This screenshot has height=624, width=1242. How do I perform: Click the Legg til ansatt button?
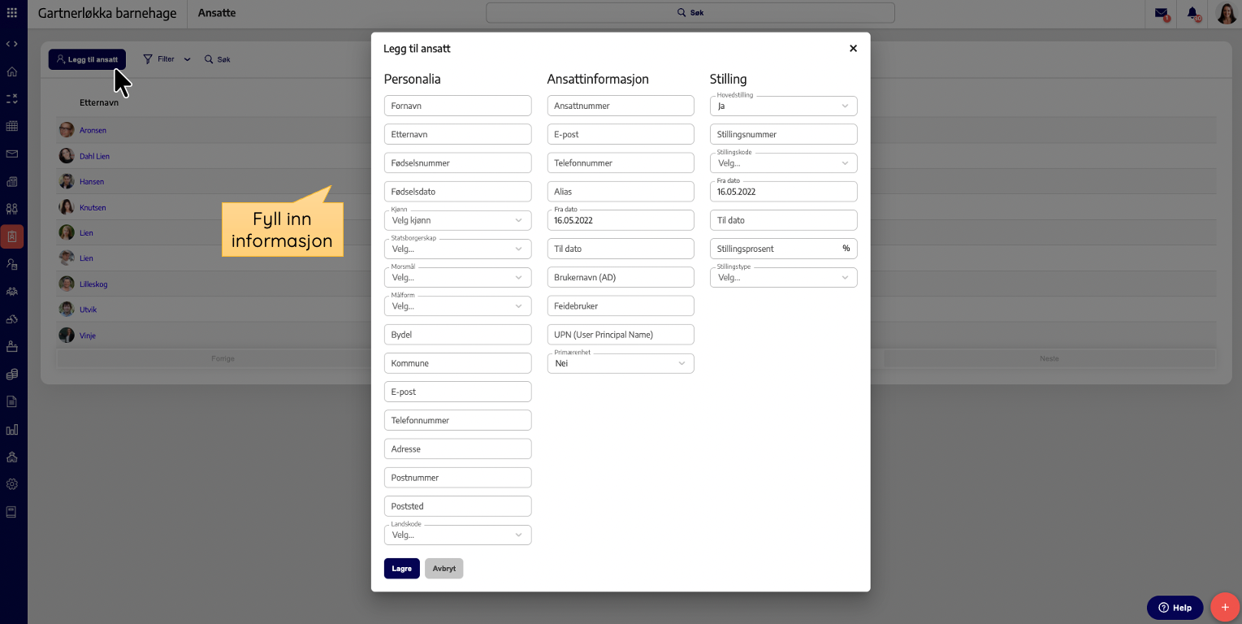tap(87, 59)
